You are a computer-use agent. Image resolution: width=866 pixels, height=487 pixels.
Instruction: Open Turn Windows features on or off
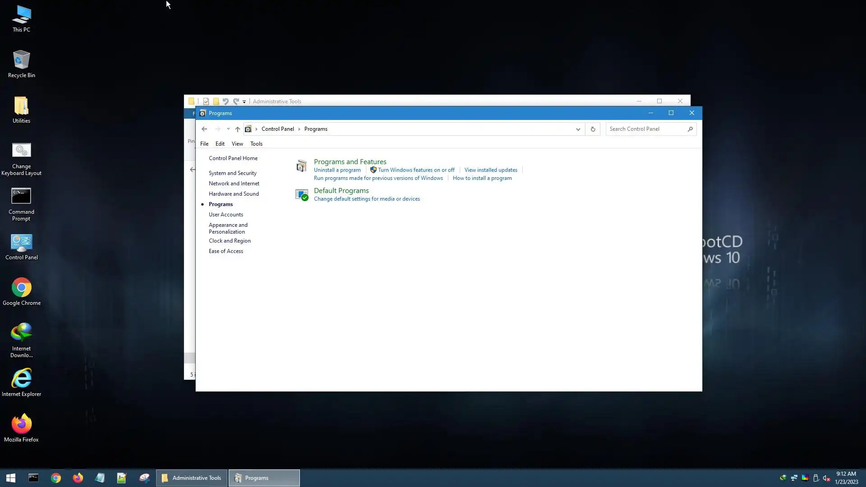point(416,170)
